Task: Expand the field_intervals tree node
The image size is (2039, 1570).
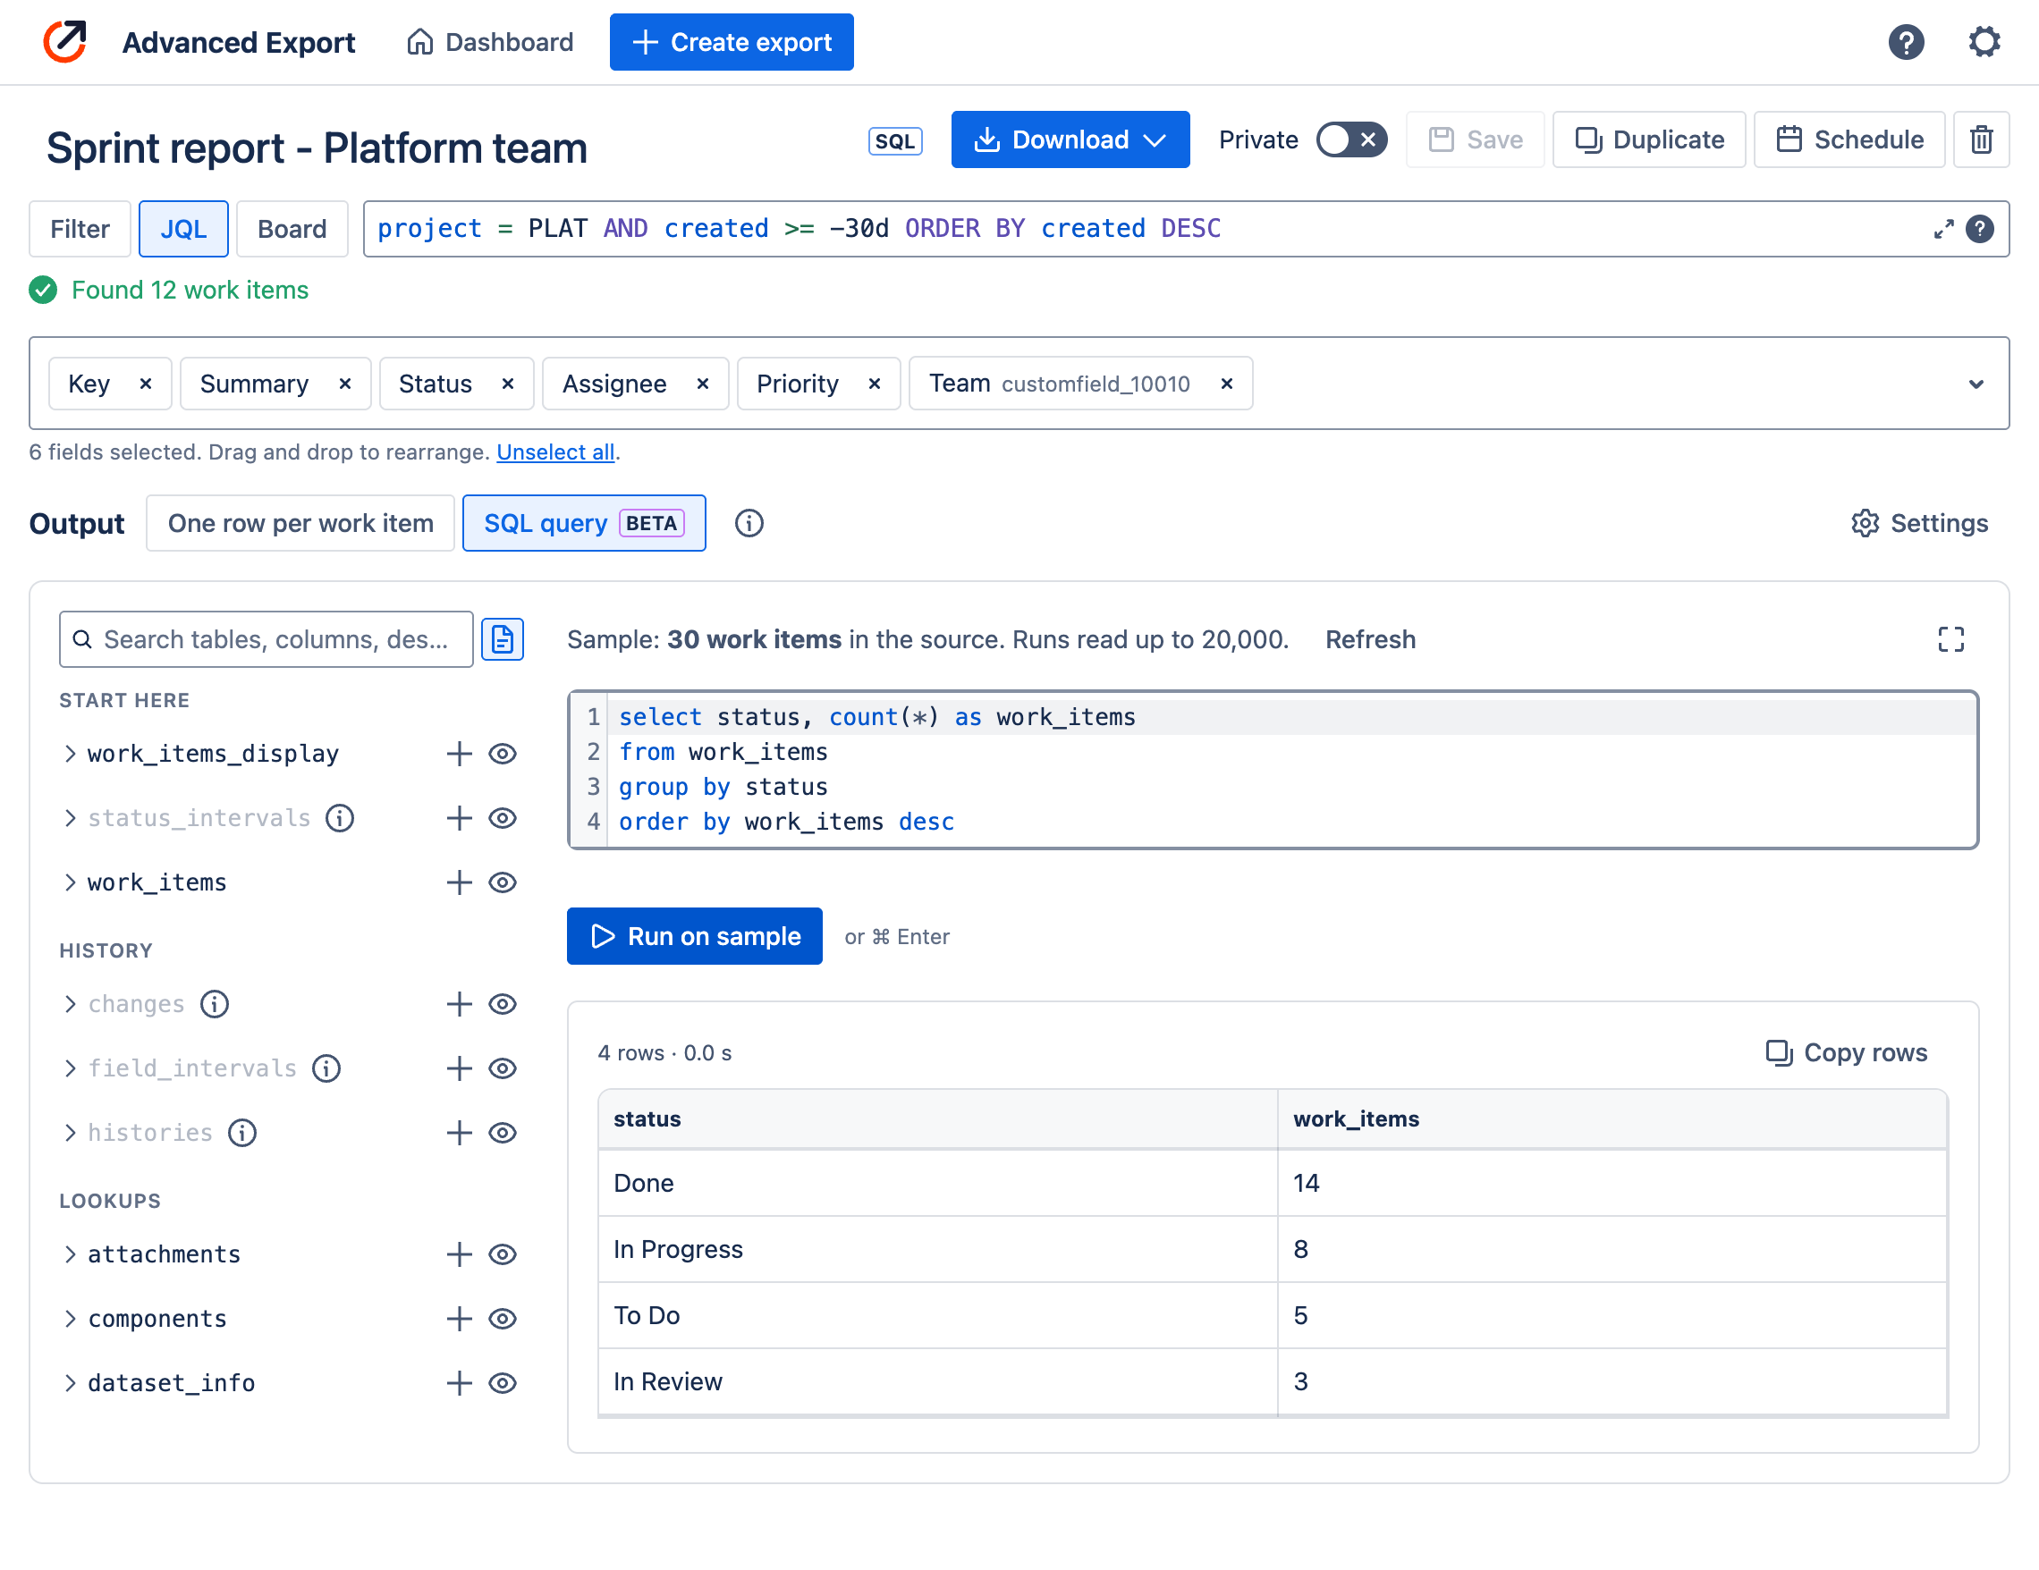Action: pos(70,1068)
